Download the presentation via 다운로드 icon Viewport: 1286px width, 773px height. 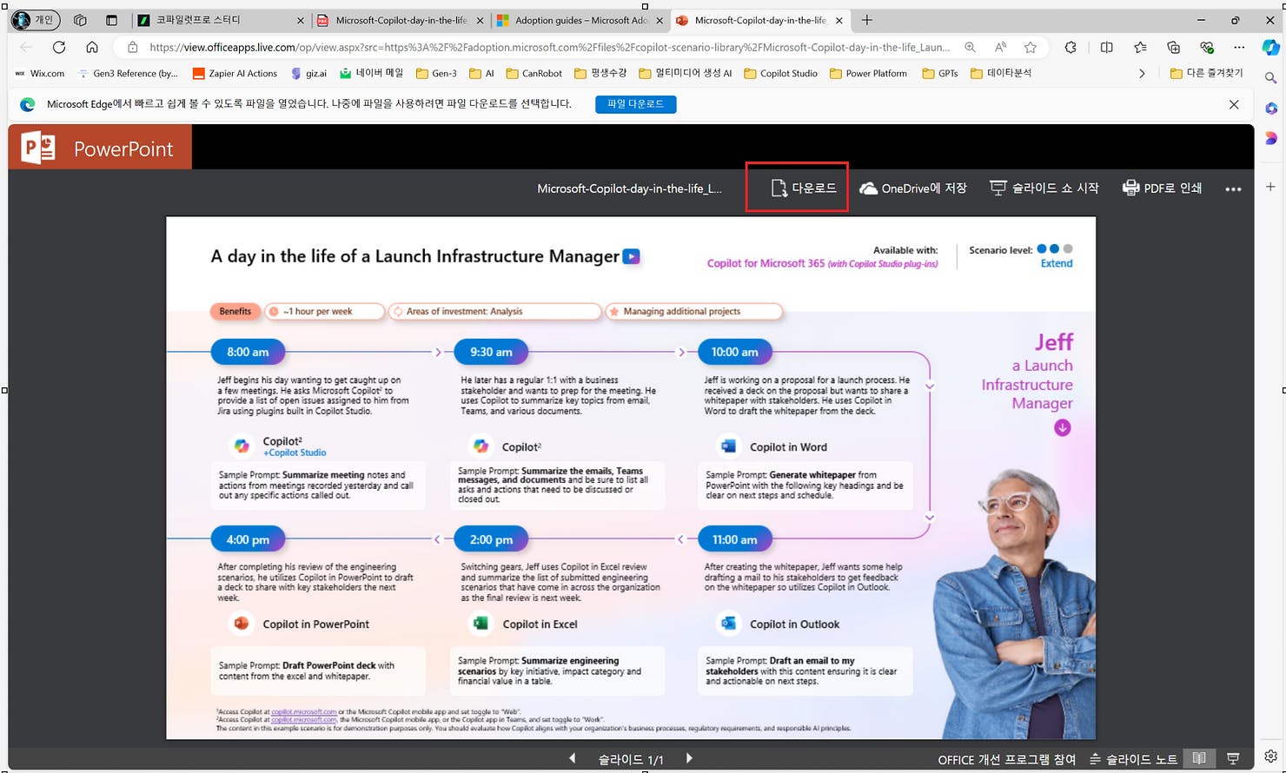click(796, 187)
